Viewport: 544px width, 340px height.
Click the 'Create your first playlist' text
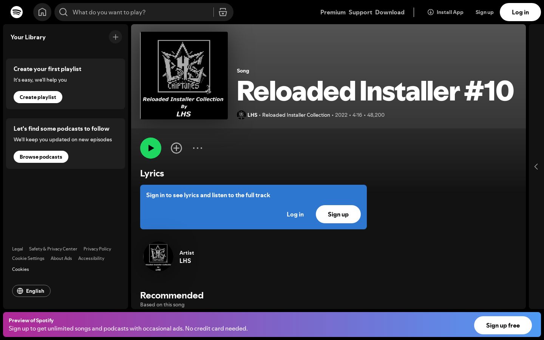(x=47, y=69)
